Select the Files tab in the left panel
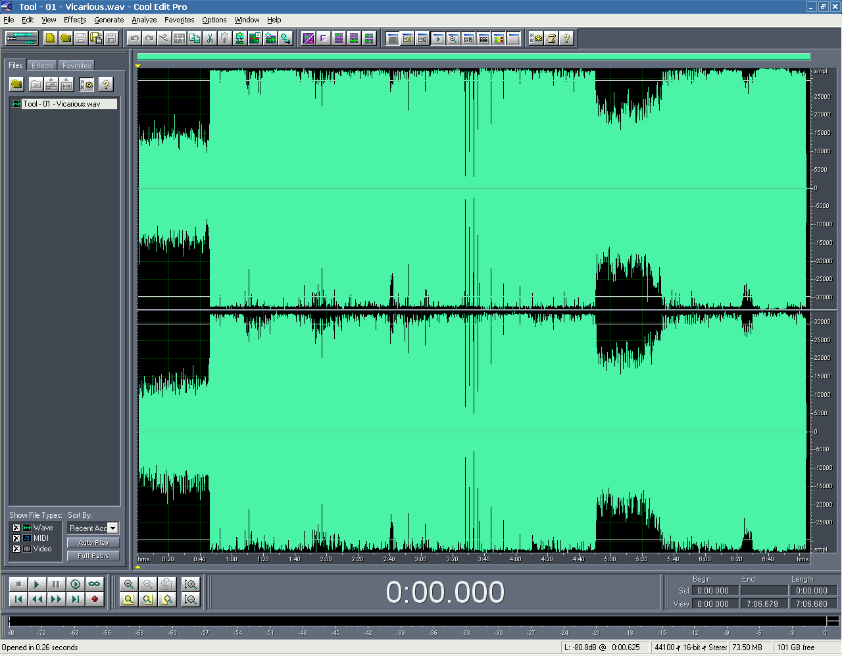 16,65
